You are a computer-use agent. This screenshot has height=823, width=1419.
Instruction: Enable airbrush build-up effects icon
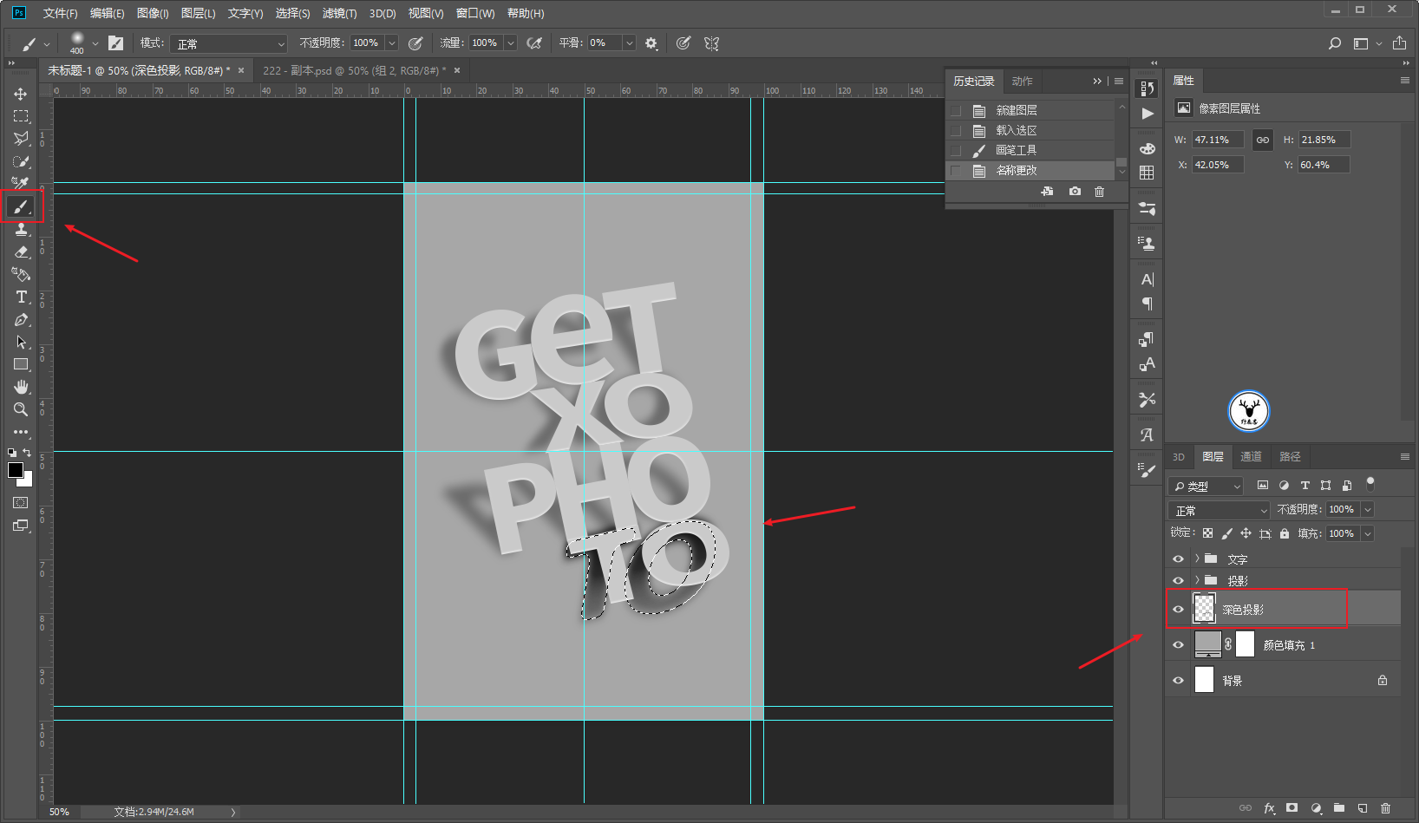pos(534,43)
